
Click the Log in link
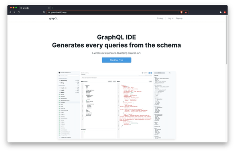click(170, 18)
